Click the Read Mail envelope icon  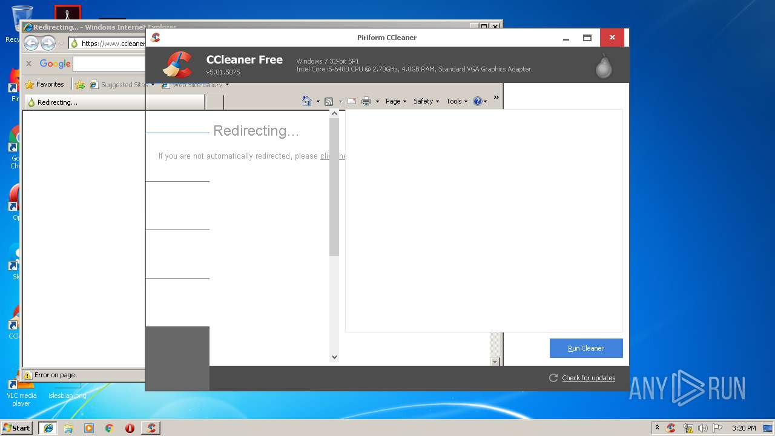tap(351, 101)
